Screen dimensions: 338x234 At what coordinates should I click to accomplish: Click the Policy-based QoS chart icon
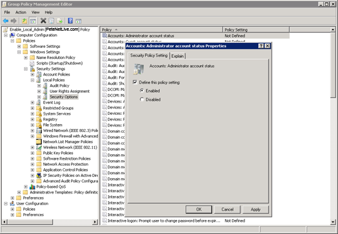click(x=33, y=187)
